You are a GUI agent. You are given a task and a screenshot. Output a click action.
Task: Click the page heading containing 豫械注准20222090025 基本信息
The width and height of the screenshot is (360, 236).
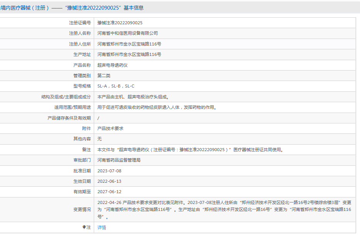(x=72, y=8)
